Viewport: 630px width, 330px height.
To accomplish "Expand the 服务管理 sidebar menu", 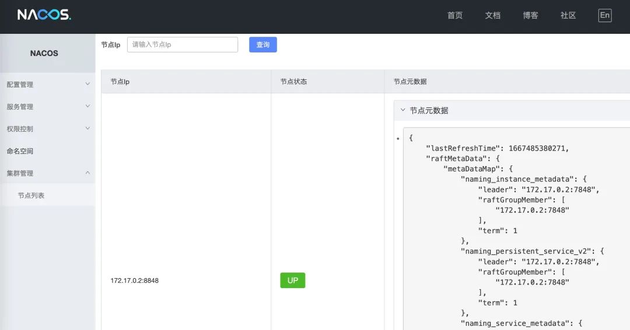I will [x=48, y=106].
